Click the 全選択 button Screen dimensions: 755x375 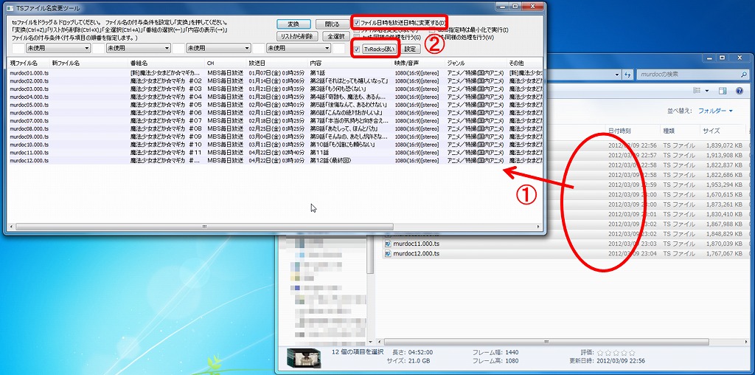pos(335,36)
